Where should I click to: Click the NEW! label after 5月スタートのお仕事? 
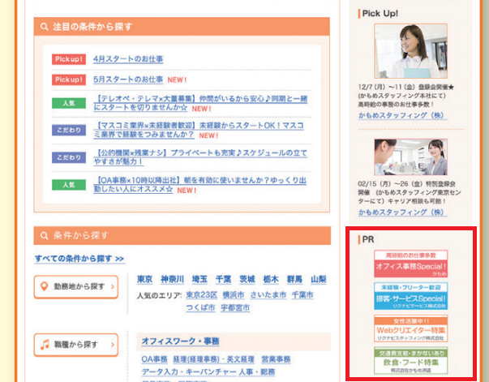[x=178, y=80]
